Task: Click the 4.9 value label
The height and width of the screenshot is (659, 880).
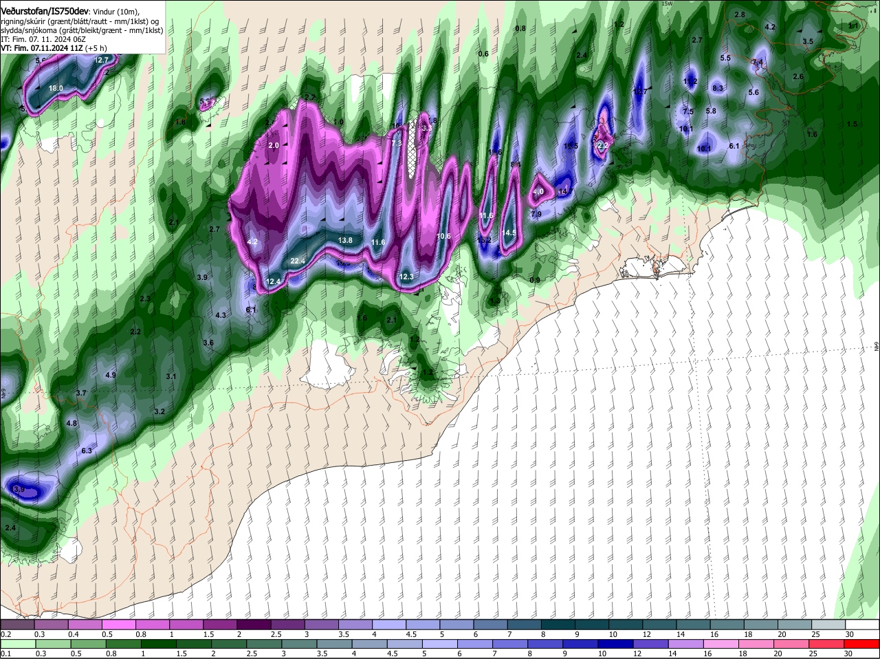Action: (x=111, y=375)
